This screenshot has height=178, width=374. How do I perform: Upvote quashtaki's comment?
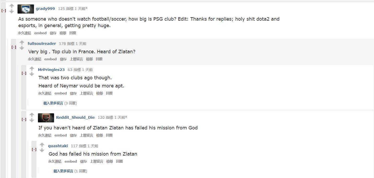42,145
